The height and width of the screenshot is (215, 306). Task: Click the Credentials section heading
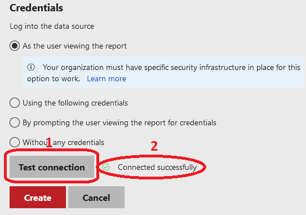coord(36,8)
